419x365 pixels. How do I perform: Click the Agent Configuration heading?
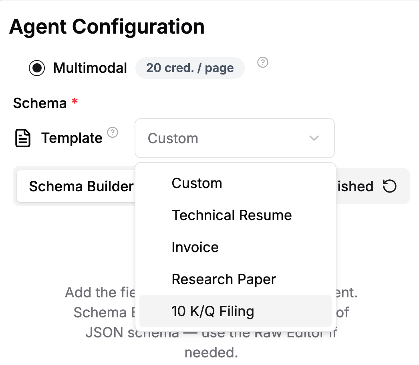(x=107, y=27)
